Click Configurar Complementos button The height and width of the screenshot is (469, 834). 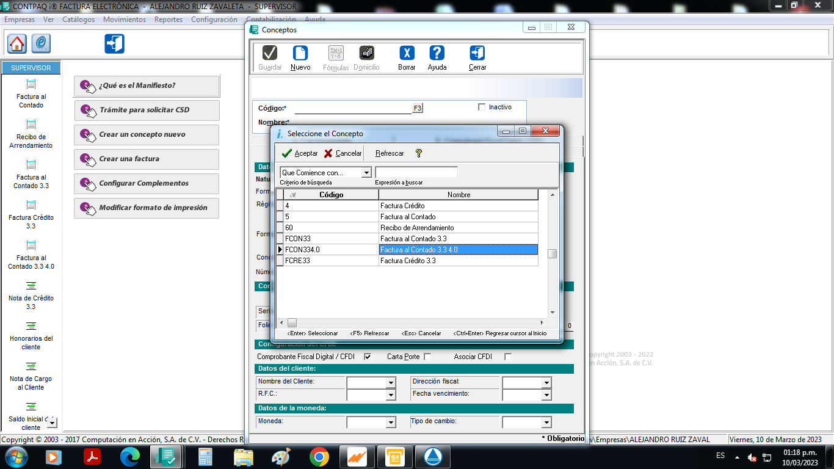click(146, 184)
